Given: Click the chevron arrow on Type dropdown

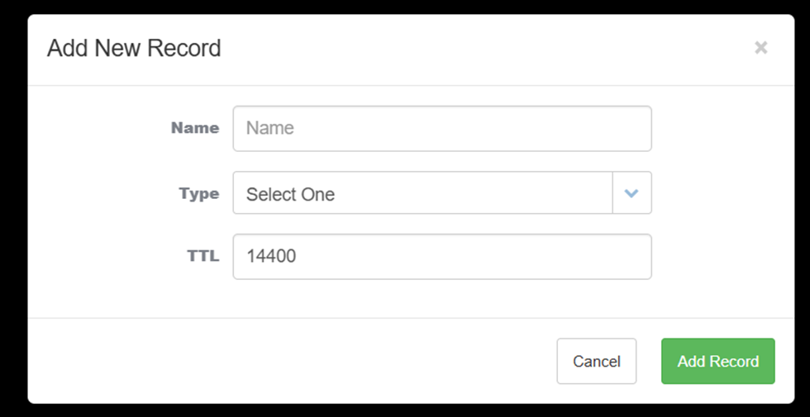Looking at the screenshot, I should click(631, 193).
